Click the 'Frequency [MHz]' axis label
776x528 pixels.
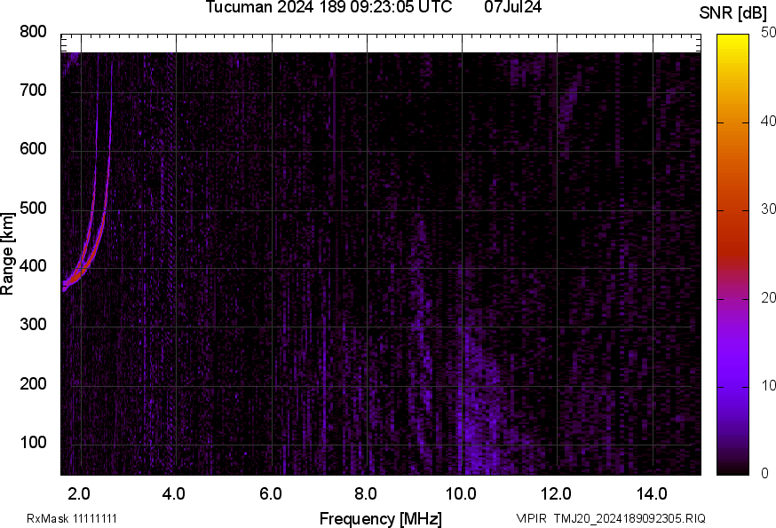tap(381, 518)
